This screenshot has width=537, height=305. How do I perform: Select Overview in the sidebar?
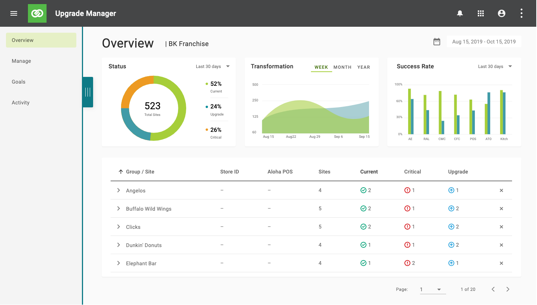[41, 40]
